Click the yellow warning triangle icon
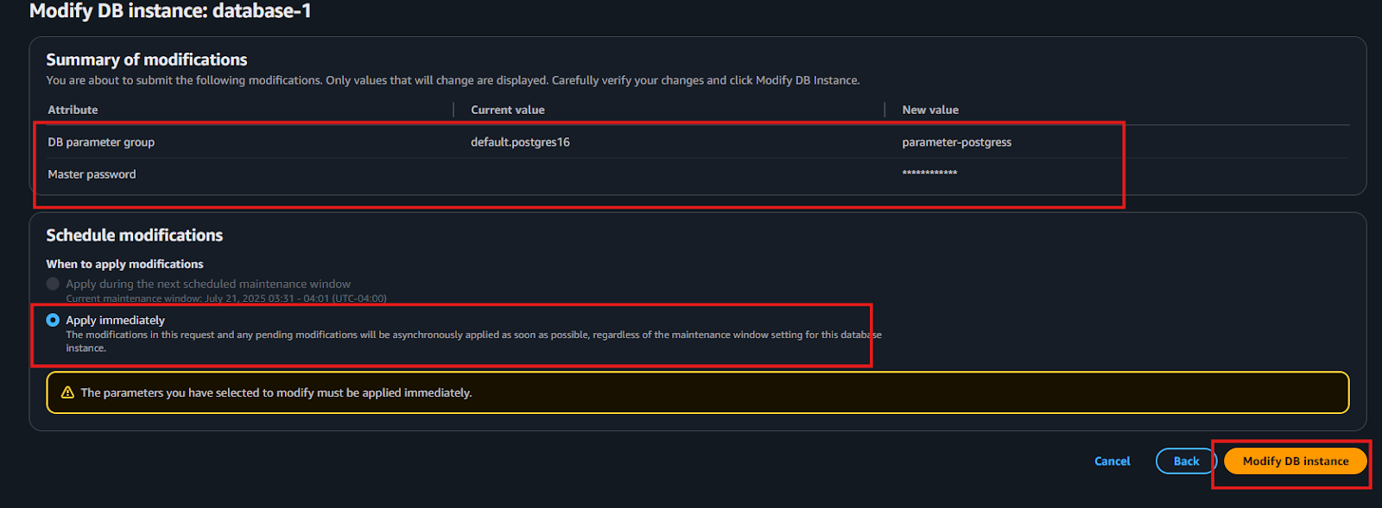This screenshot has height=508, width=1382. pos(67,392)
